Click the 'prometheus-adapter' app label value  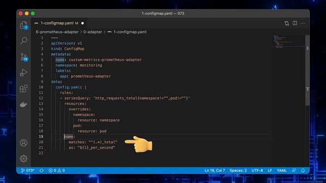[91, 76]
